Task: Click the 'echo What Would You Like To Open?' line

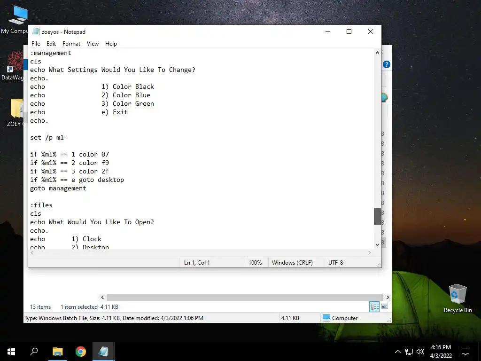Action: pyautogui.click(x=92, y=222)
